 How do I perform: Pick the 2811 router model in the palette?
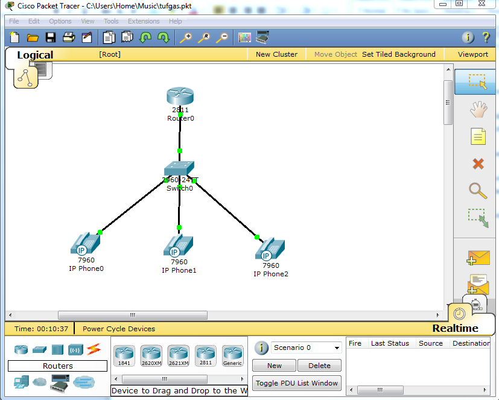(x=206, y=355)
